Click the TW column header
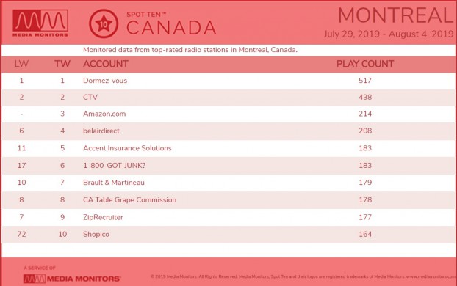 [62, 64]
